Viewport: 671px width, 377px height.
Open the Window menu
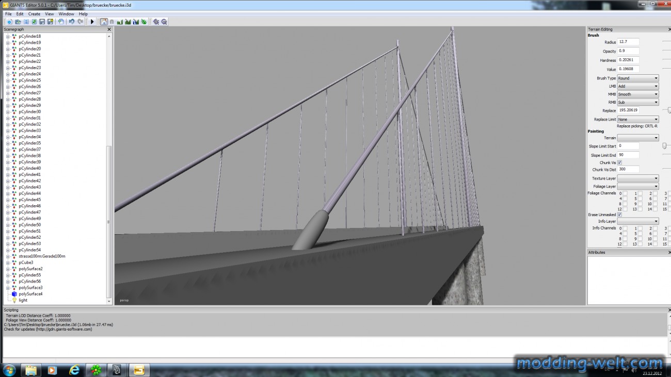(66, 14)
